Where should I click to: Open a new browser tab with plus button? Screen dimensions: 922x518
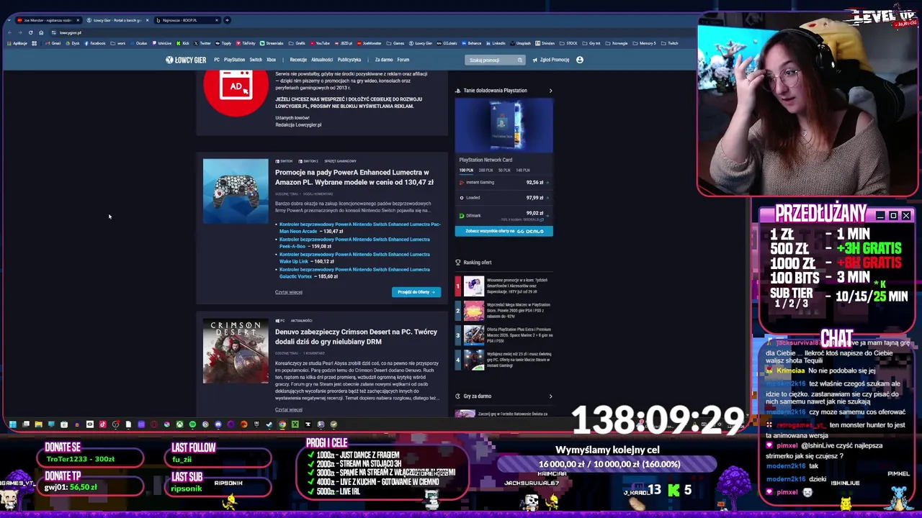point(227,20)
